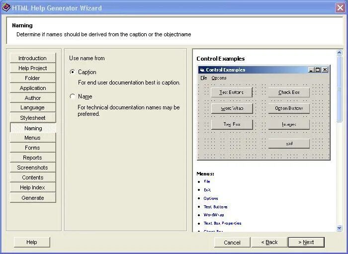Click the Word Wrap button in preview image
The width and height of the screenshot is (348, 254).
pyautogui.click(x=232, y=108)
